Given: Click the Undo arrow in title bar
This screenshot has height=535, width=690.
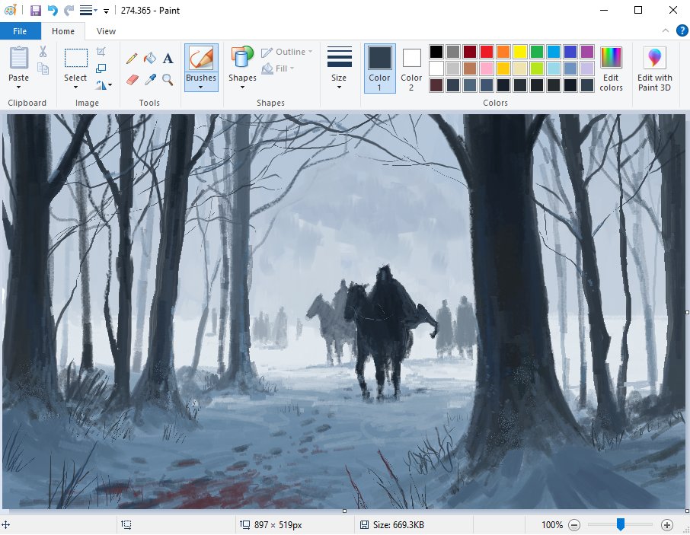Looking at the screenshot, I should [53, 10].
